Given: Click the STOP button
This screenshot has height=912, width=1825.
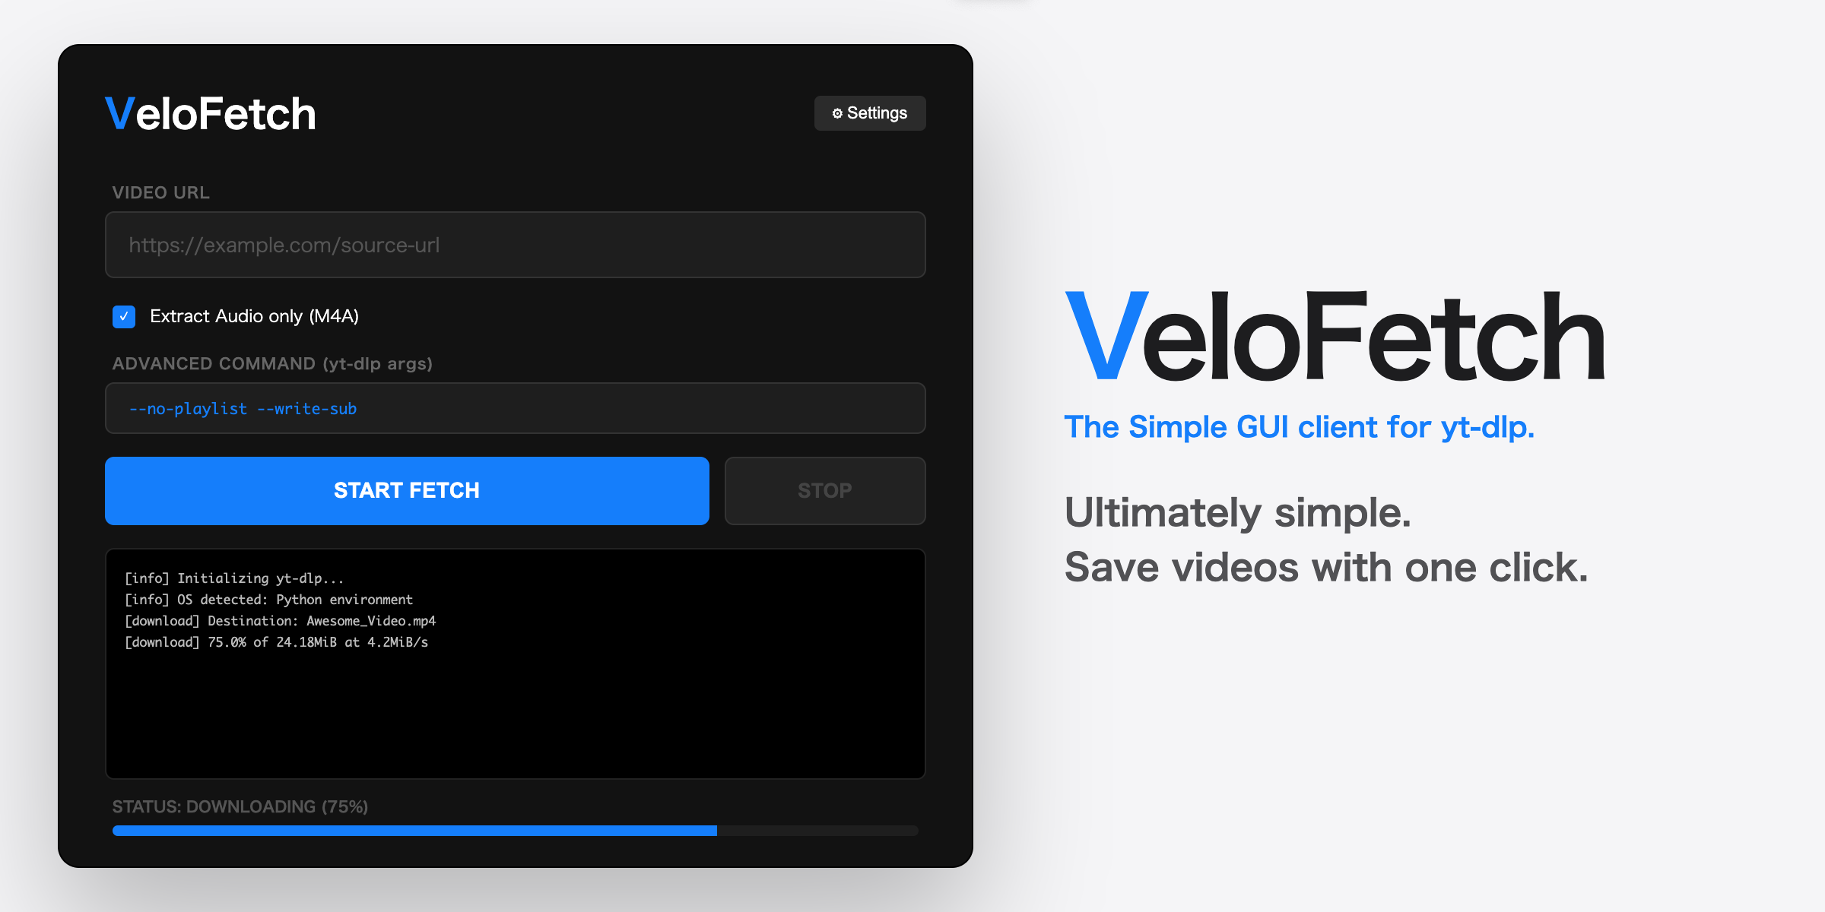Looking at the screenshot, I should pos(825,491).
